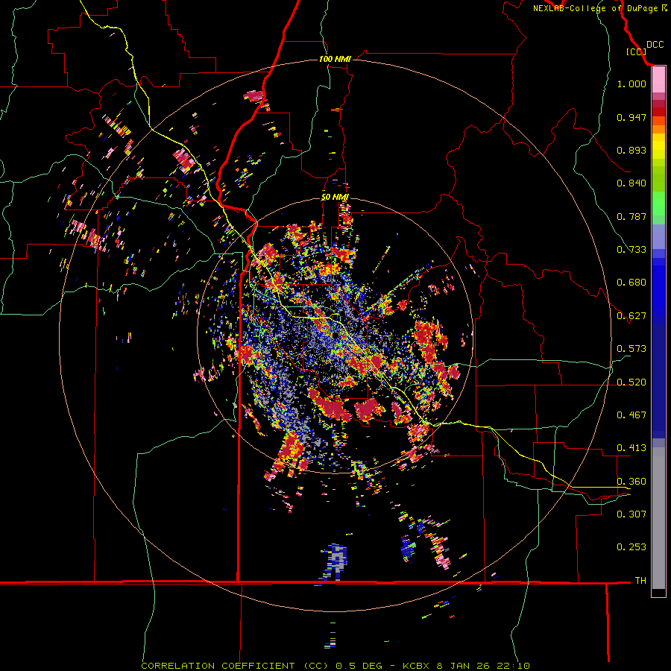
Task: Click the 0.787 legend value
Action: pyautogui.click(x=631, y=216)
